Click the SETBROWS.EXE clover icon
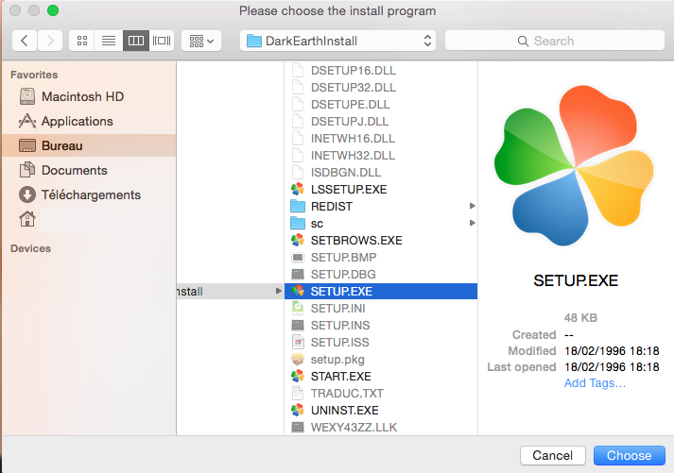 298,240
